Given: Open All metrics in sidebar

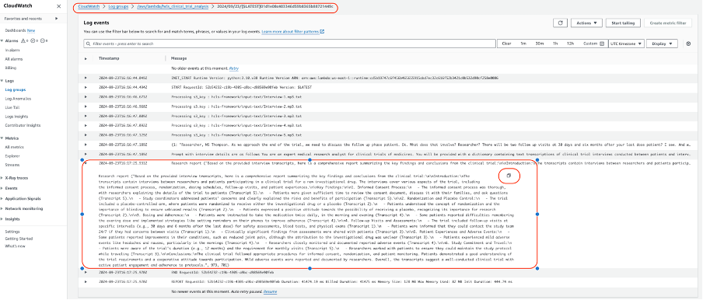Looking at the screenshot, I should 14,148.
